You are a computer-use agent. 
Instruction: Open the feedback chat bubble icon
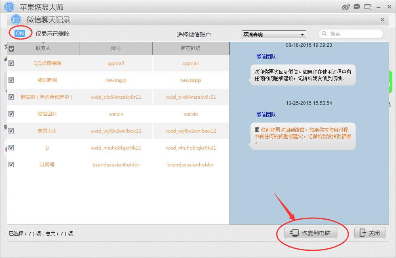[x=356, y=7]
